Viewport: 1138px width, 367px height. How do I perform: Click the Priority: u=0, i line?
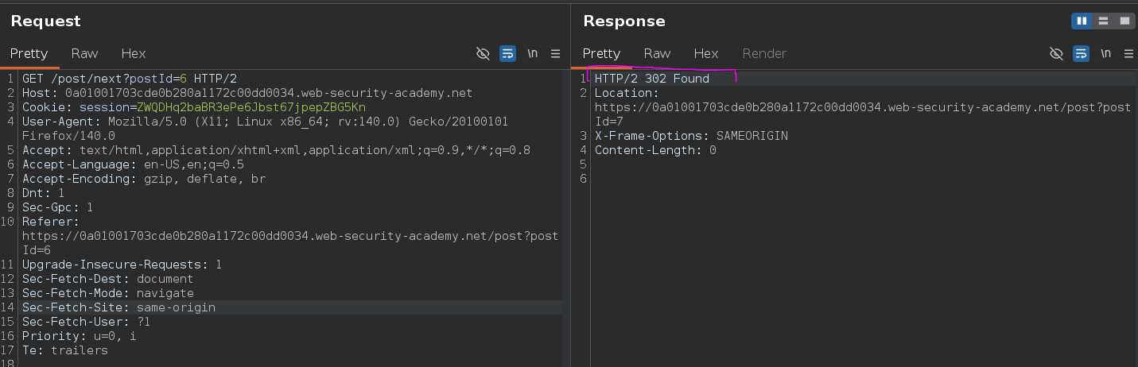[80, 336]
